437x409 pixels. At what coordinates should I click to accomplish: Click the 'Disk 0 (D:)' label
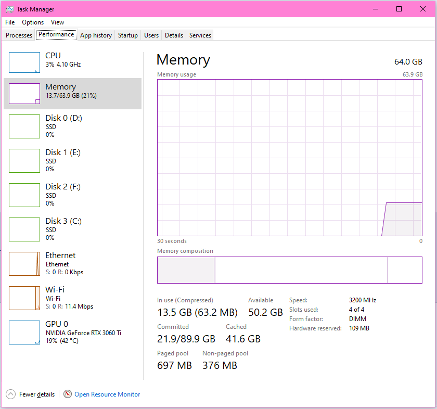[64, 118]
